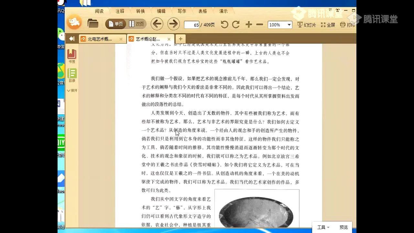Open file with the folder icon
Viewport: 414px width, 233px height.
[x=93, y=24]
